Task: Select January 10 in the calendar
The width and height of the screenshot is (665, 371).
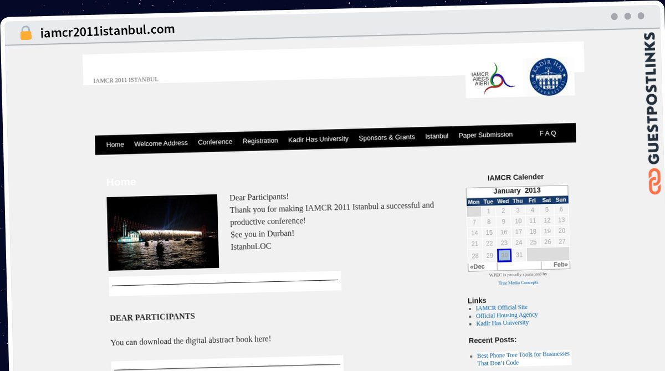Action: click(518, 221)
